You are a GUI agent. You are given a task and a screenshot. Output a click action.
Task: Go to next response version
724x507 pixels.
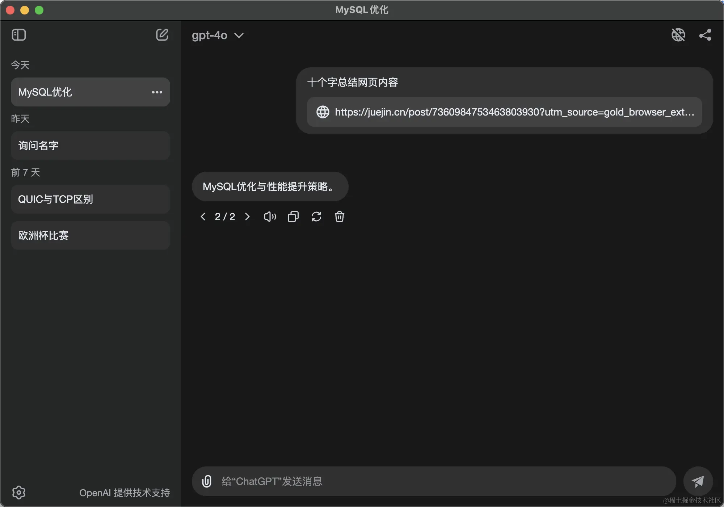247,217
